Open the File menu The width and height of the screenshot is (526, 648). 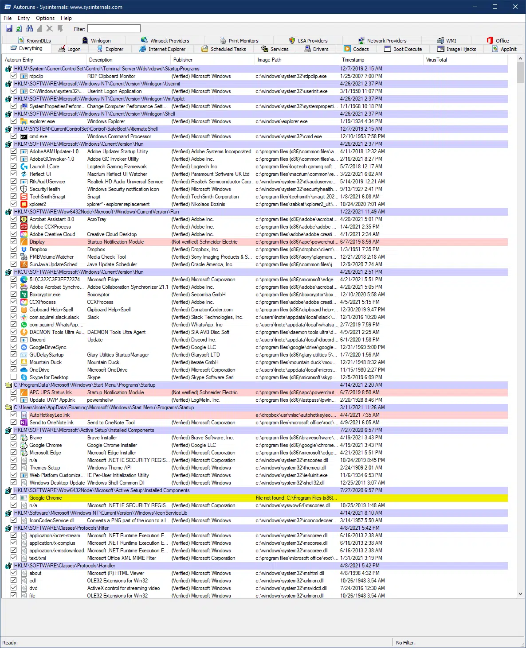[8, 18]
